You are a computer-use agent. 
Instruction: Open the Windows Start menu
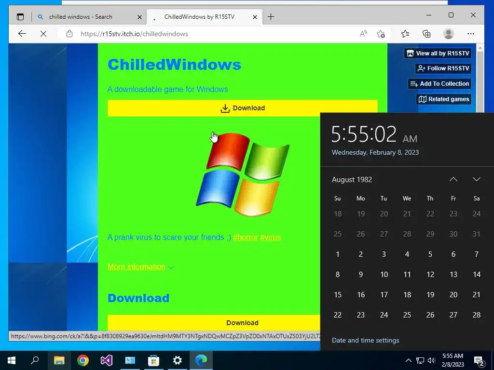tap(12, 360)
